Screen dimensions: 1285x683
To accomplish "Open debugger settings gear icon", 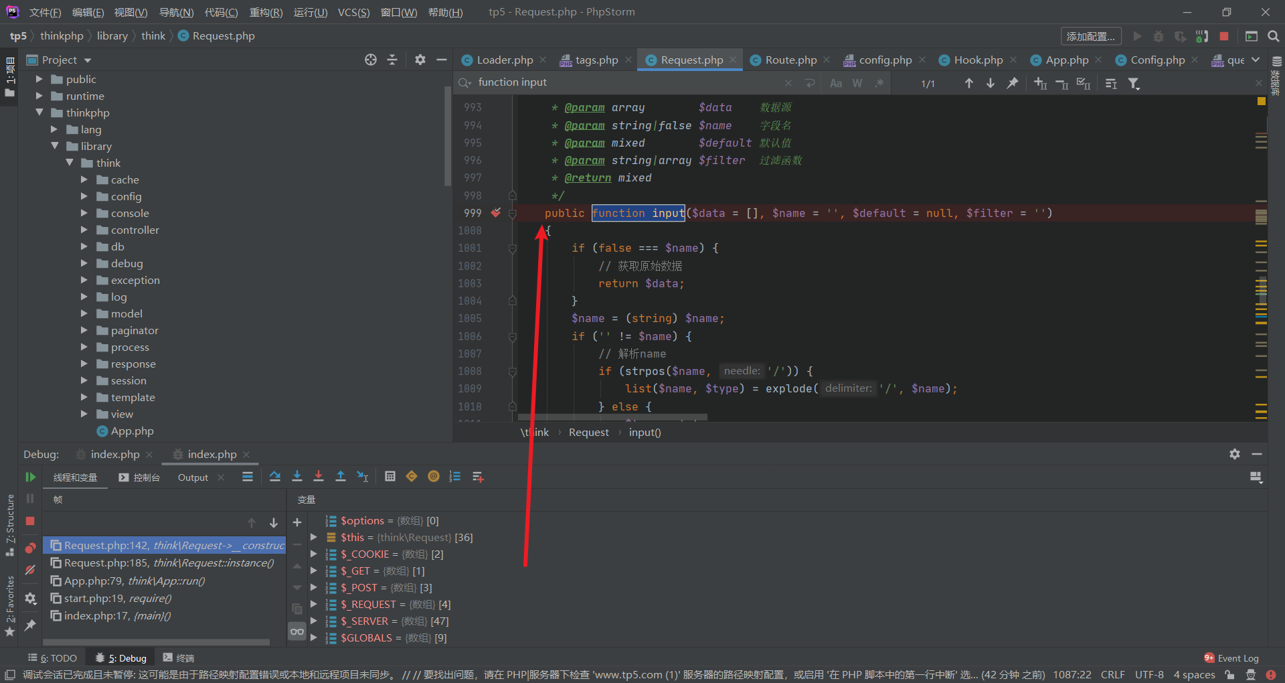I will (30, 599).
